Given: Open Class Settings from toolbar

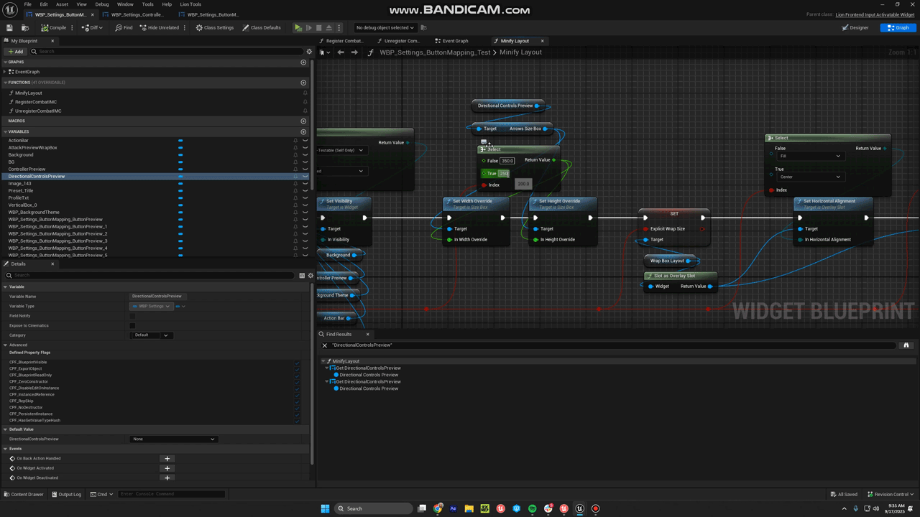Looking at the screenshot, I should click(x=214, y=28).
